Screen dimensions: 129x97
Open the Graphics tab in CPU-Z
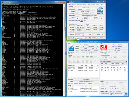tap(93, 5)
